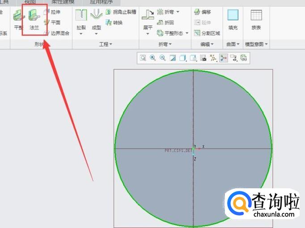Screen dimensions: 305x228
Task: Toggle the spin center display
Action: click(224, 58)
